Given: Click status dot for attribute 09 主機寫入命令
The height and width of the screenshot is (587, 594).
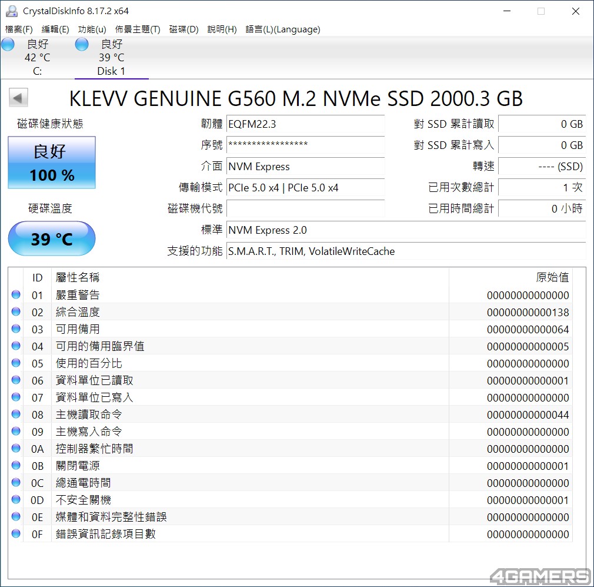Looking at the screenshot, I should [x=16, y=431].
